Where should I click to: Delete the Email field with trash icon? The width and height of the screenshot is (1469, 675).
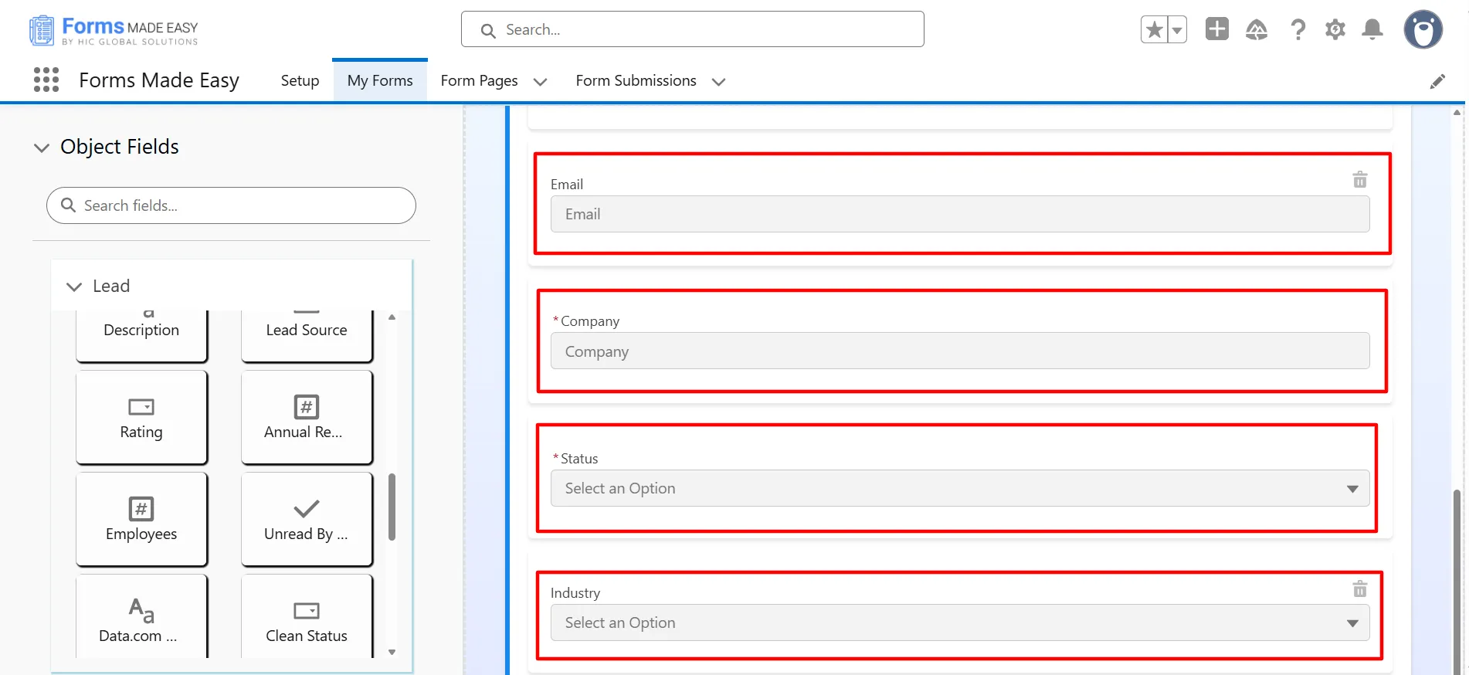pos(1359,180)
